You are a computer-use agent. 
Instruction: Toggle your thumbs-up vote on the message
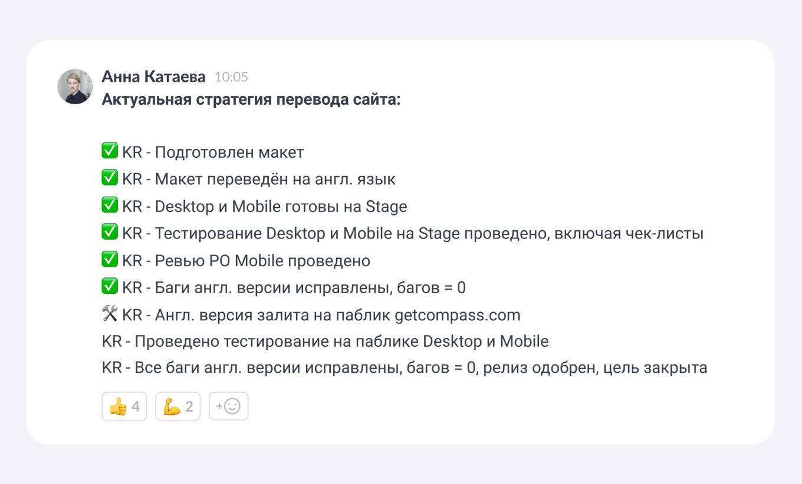coord(124,406)
